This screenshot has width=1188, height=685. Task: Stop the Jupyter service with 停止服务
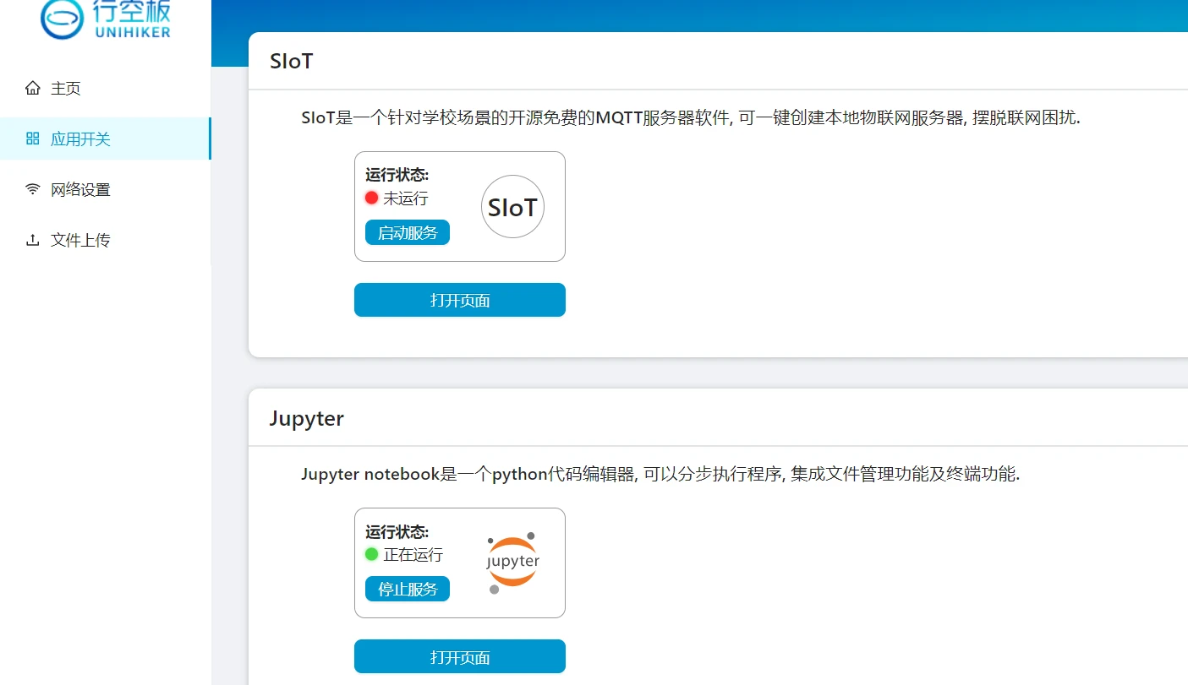click(408, 589)
